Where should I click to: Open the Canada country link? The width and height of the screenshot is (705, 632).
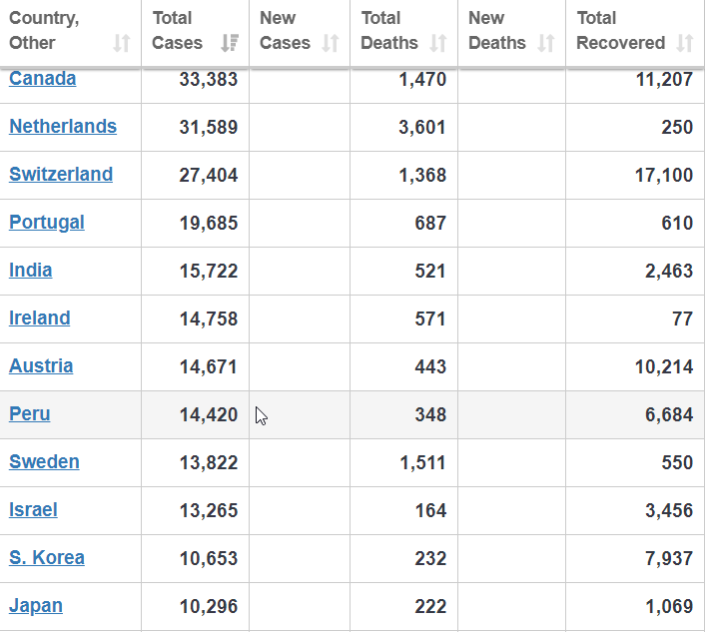(x=42, y=79)
